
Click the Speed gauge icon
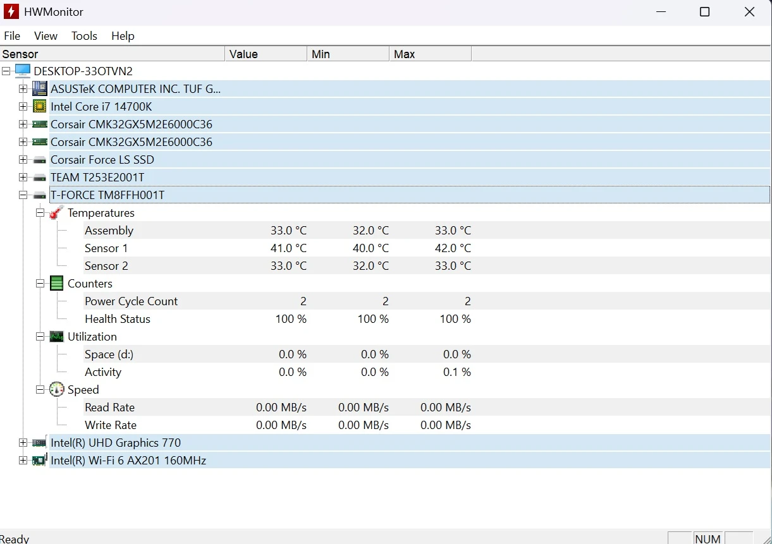(57, 390)
